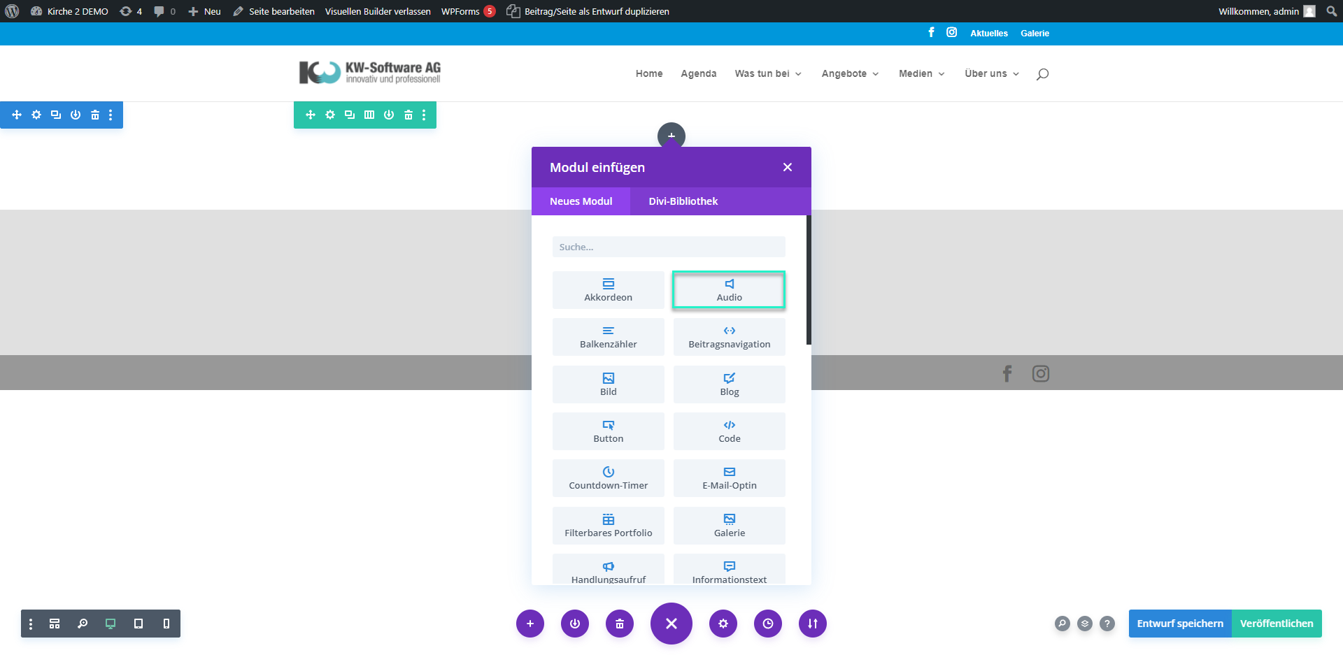
Task: Delete the green row via trash icon
Action: [x=408, y=115]
